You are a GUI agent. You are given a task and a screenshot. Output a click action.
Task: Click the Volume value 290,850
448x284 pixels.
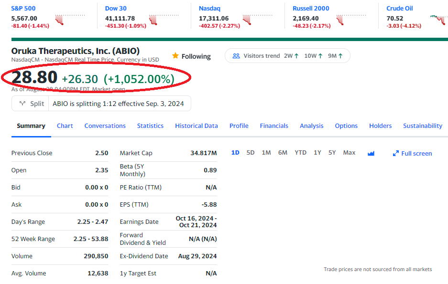pyautogui.click(x=96, y=256)
